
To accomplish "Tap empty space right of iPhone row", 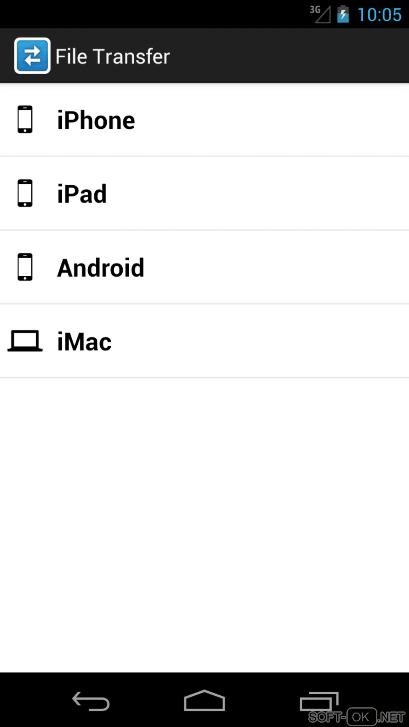I will coord(272,120).
